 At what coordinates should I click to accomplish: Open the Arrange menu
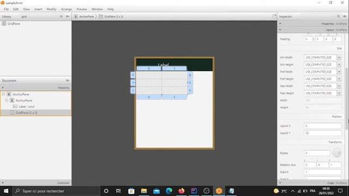click(67, 9)
